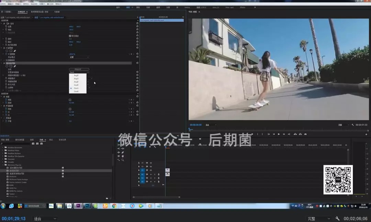The height and width of the screenshot is (222, 371).
Task: Open Chrome from the taskbar
Action: (x=114, y=206)
